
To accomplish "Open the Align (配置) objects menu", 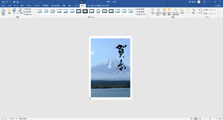I will [182, 12].
